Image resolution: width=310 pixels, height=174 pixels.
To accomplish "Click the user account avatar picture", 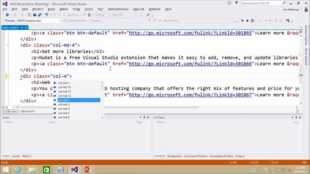I will (306, 9).
